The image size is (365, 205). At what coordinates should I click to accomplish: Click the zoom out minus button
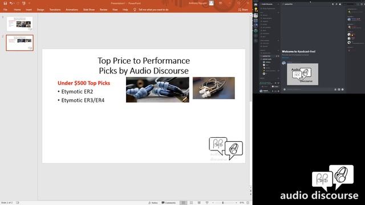213,203
